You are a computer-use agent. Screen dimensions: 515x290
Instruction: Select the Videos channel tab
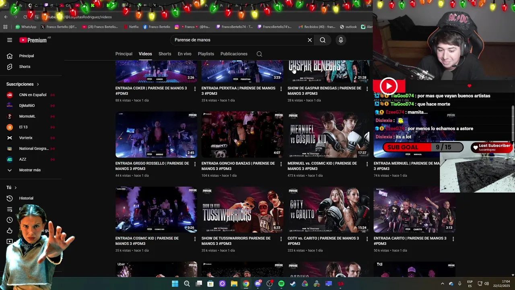pyautogui.click(x=145, y=54)
